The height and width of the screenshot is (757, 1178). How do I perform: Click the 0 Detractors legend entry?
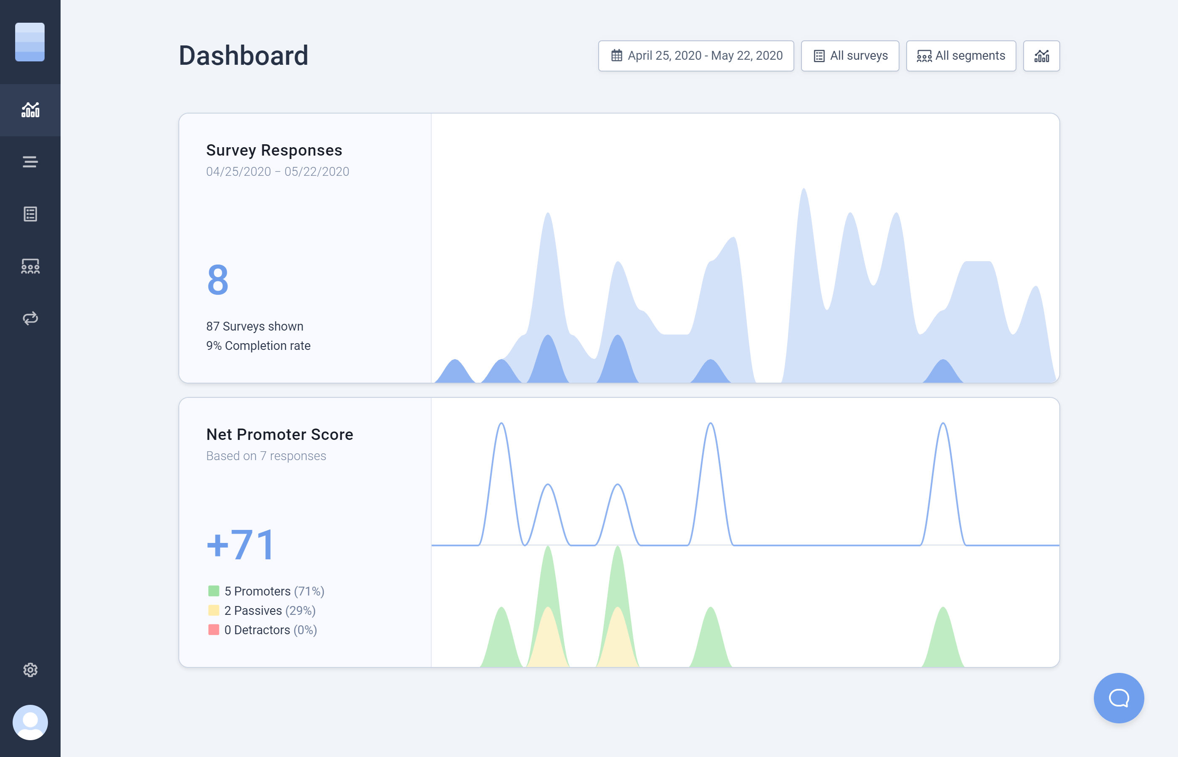(271, 630)
